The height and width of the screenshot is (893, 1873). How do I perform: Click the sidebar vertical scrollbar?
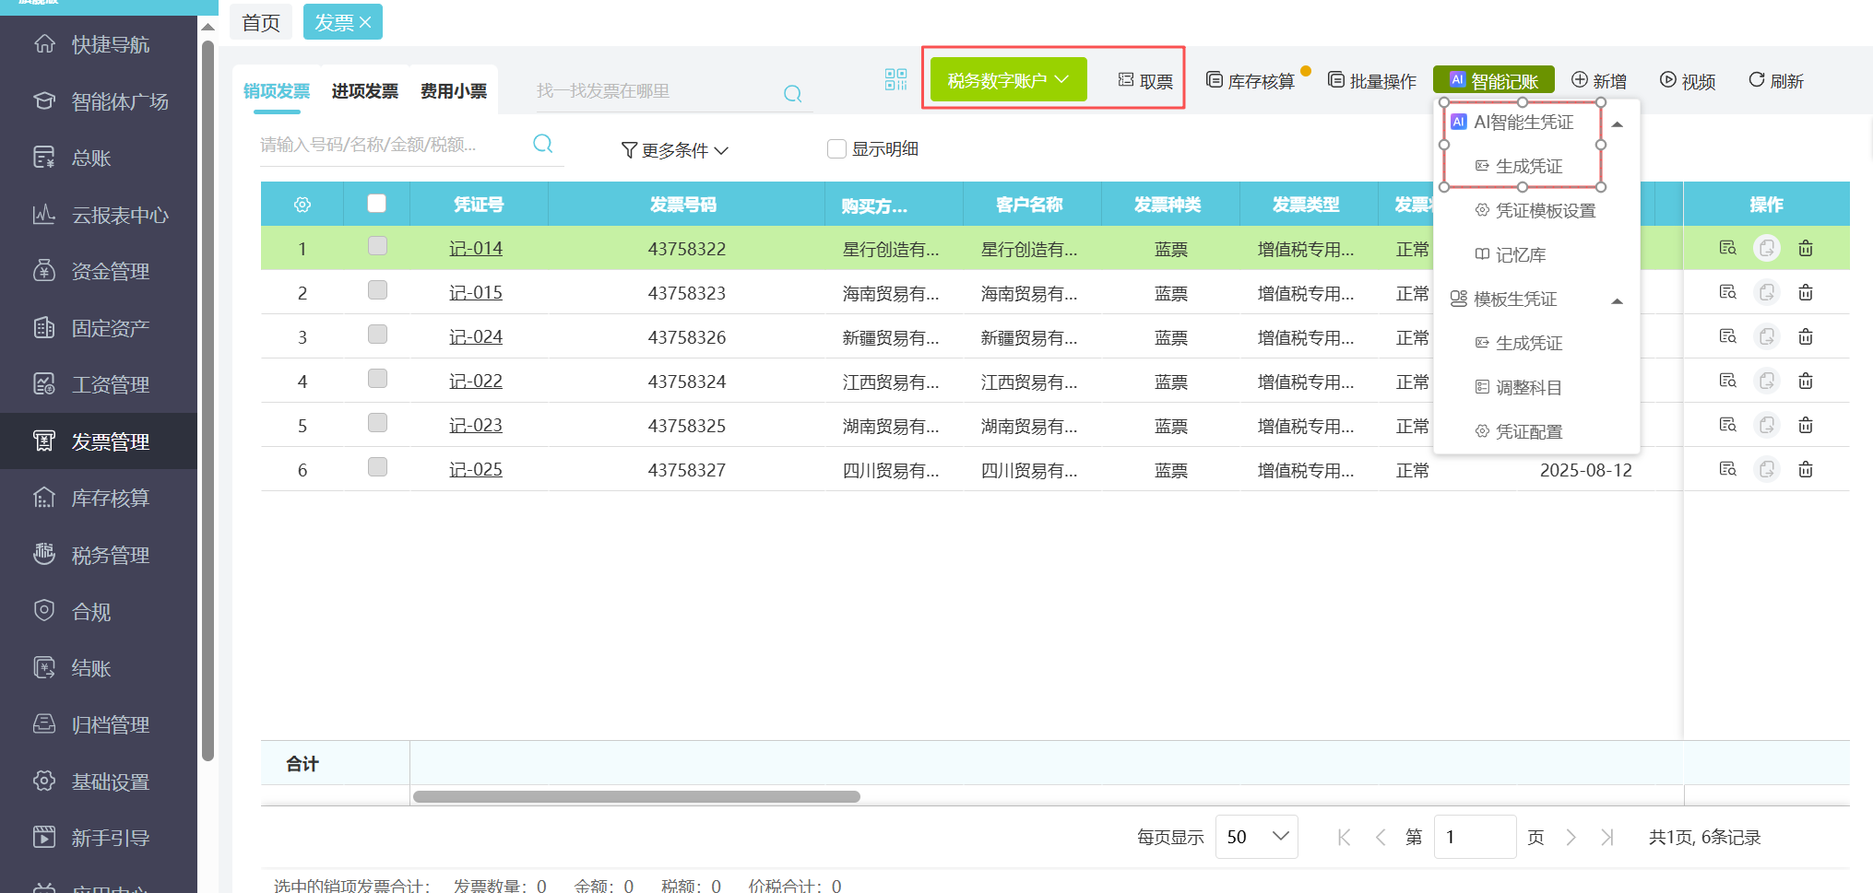pyautogui.click(x=208, y=401)
